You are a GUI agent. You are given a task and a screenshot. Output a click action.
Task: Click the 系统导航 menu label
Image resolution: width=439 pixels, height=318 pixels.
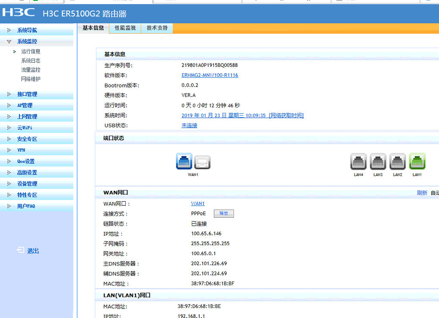point(27,30)
